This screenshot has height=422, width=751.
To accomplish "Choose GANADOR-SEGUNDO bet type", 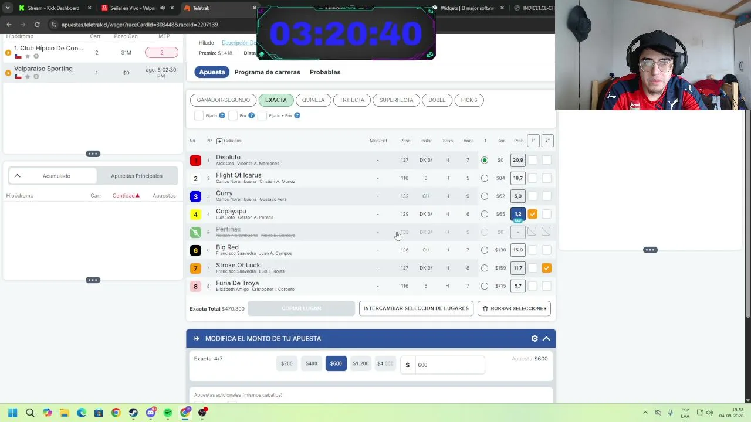I will click(223, 100).
